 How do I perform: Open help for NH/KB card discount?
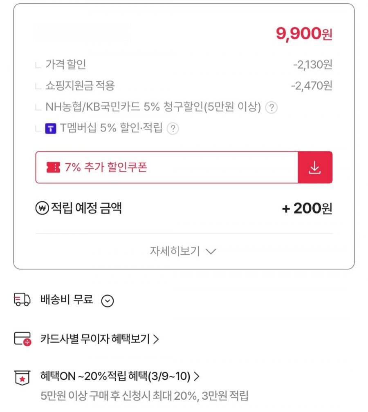pos(272,108)
